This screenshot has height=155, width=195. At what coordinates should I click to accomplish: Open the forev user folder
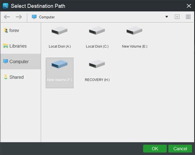tap(21, 31)
